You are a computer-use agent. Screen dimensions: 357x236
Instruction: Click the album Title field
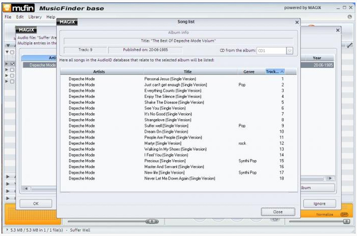point(178,41)
